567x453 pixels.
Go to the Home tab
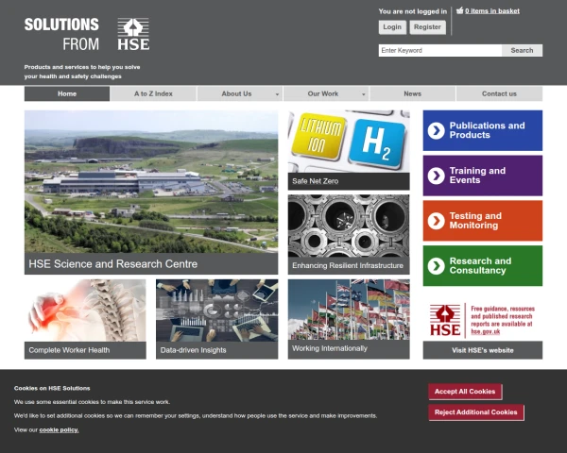[x=67, y=94]
